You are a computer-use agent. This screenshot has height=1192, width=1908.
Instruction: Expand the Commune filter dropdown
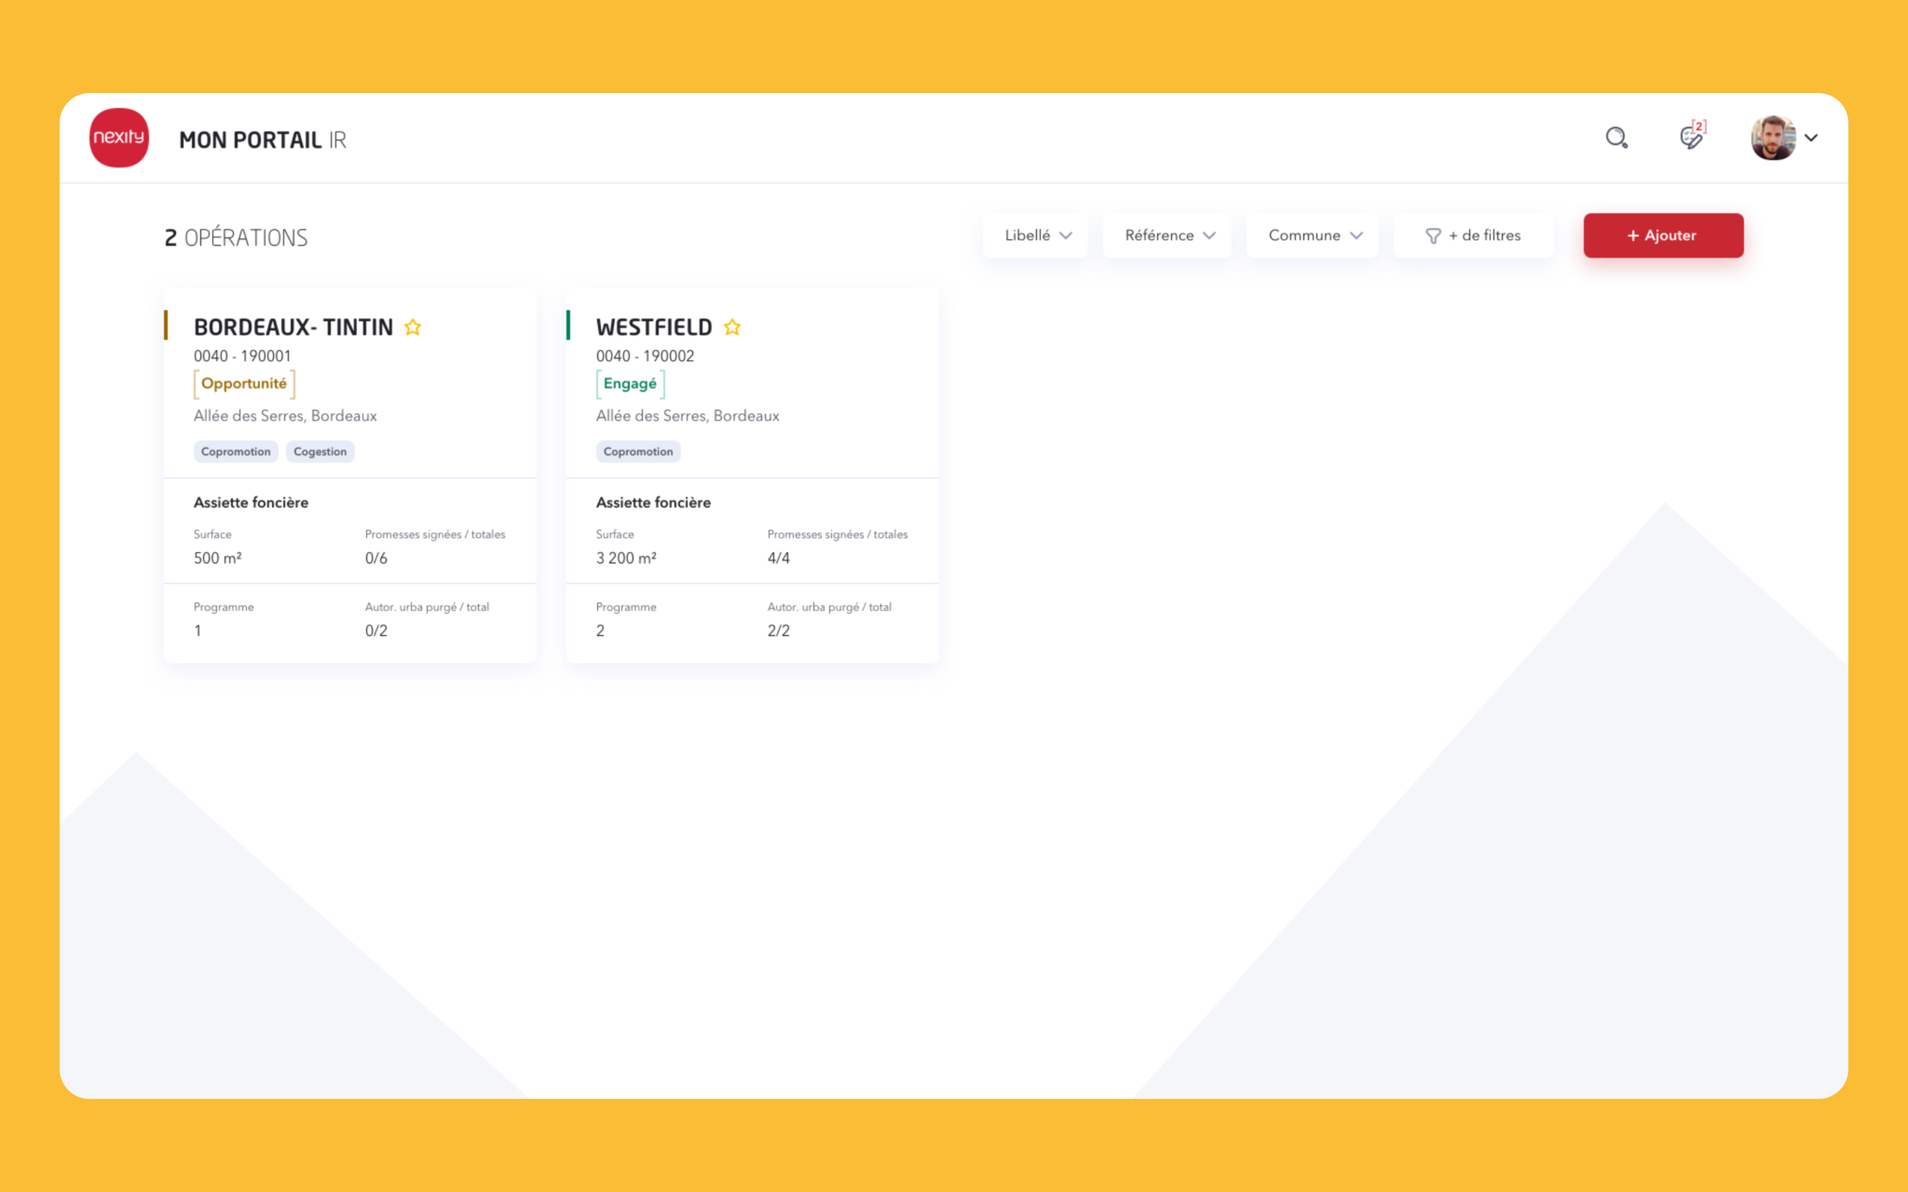pos(1313,236)
